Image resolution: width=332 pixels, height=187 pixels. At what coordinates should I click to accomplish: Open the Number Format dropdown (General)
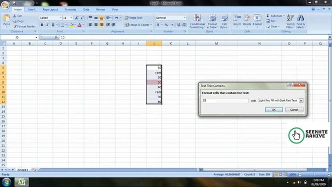pos(185,18)
